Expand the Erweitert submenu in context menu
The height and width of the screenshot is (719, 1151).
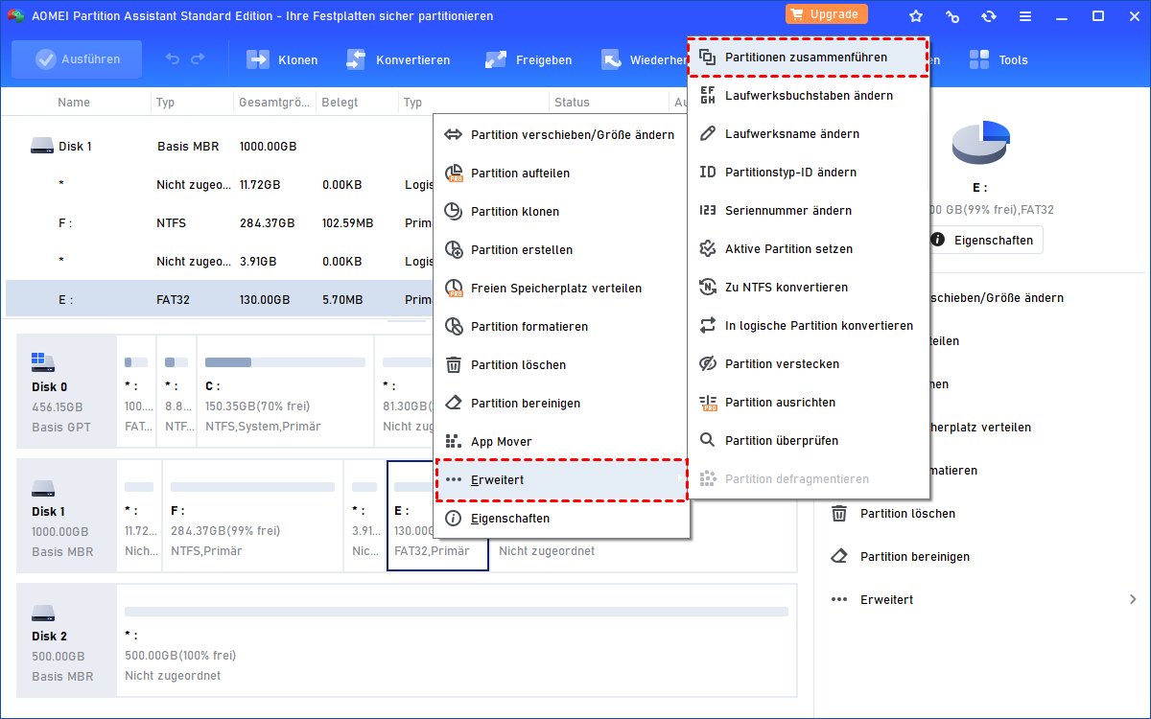[x=562, y=480]
